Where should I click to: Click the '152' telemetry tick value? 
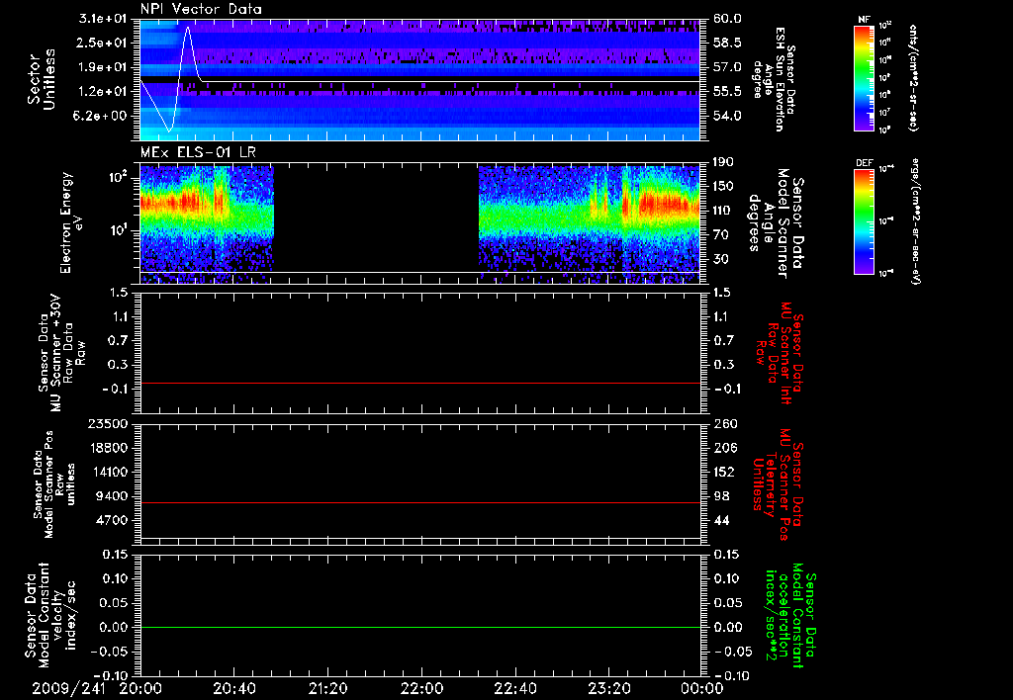(x=724, y=472)
